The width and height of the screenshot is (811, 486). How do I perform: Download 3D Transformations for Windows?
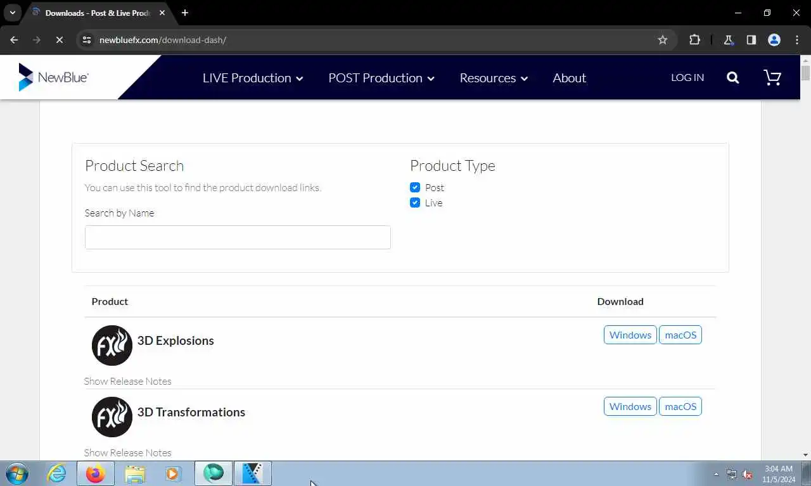(x=630, y=406)
